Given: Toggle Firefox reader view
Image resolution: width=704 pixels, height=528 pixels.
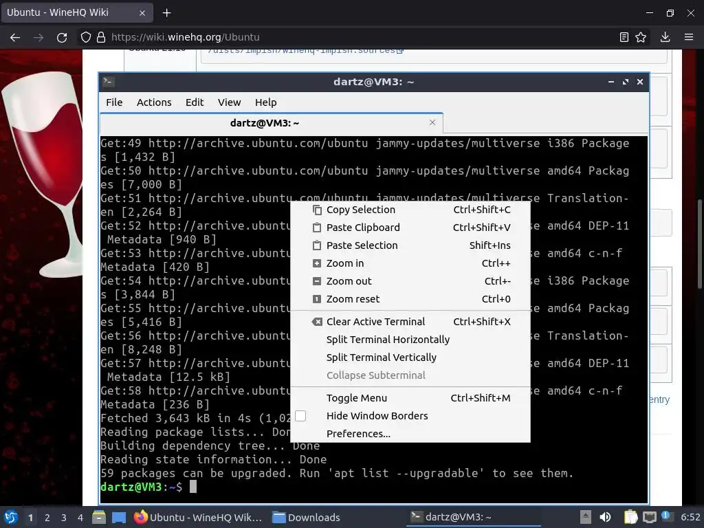Looking at the screenshot, I should tap(624, 37).
